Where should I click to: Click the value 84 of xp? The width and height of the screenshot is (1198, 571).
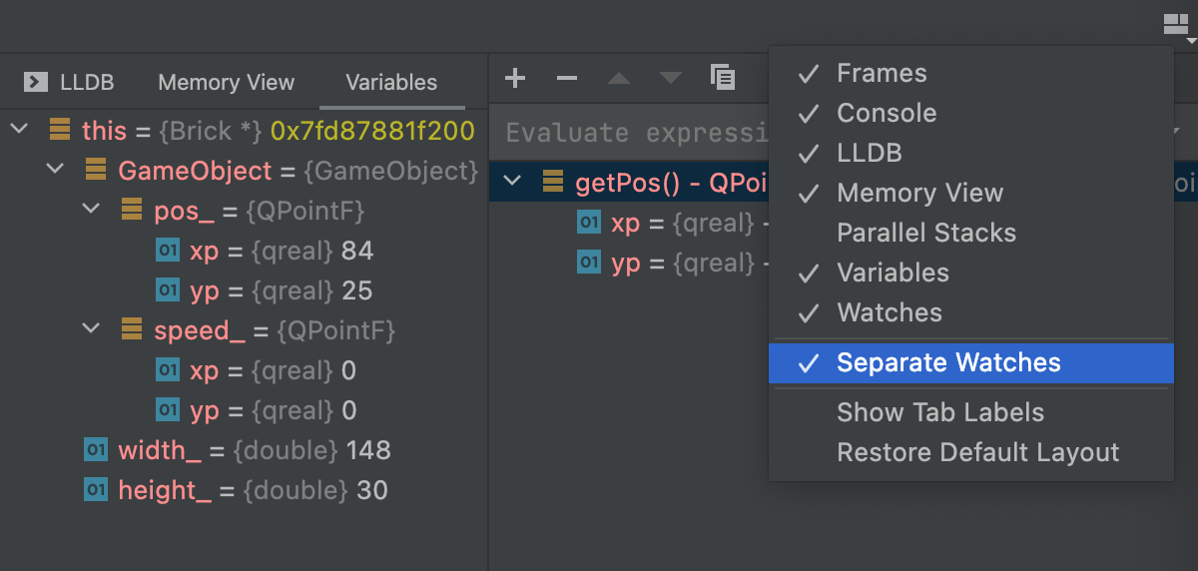tap(357, 252)
